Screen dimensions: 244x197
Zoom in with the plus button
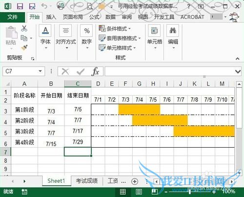(214, 192)
